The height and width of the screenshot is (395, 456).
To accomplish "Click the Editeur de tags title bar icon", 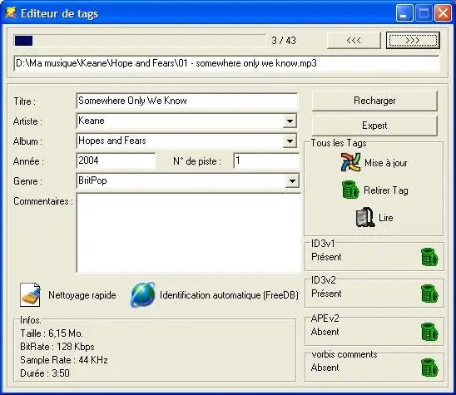I will pyautogui.click(x=11, y=13).
